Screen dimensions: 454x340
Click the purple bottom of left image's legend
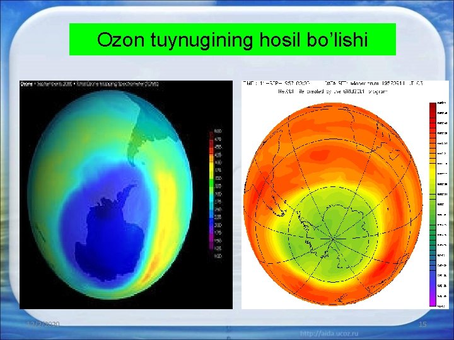pos(211,243)
